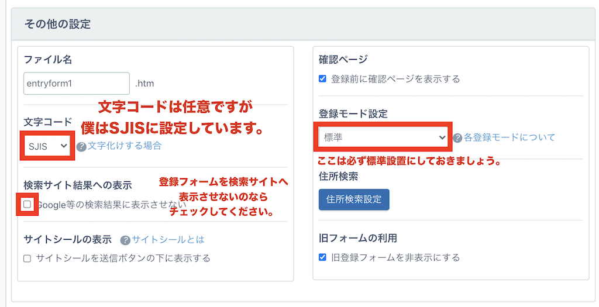
Task: Click the 登録モード設定 heading
Action: 353,114
